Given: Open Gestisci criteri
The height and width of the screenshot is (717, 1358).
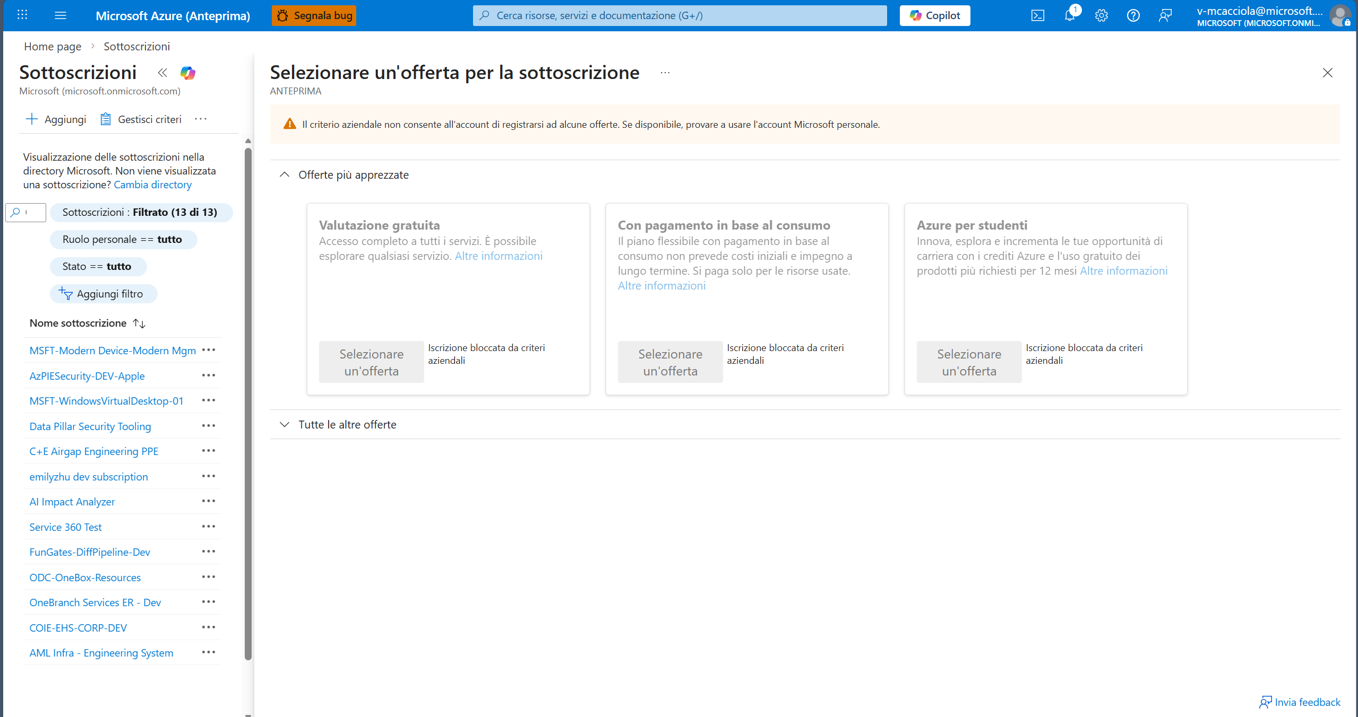Looking at the screenshot, I should (141, 119).
